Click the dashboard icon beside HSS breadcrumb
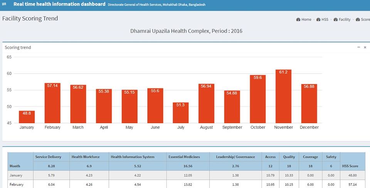370x188 pixels. 318,19
